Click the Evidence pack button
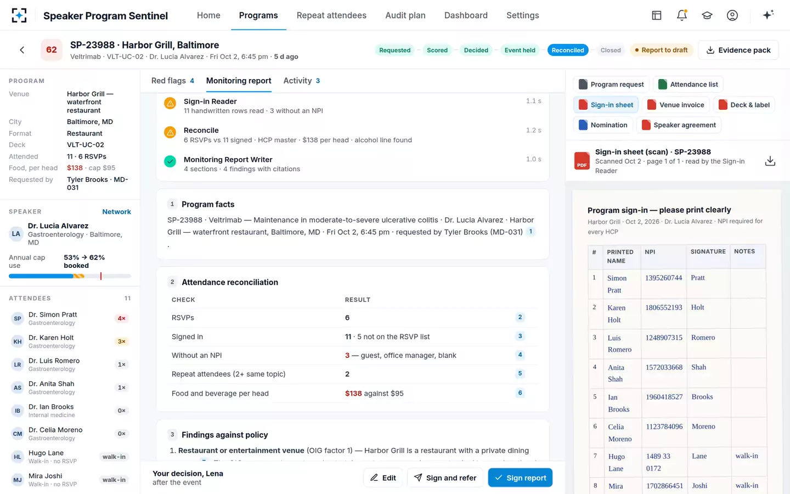This screenshot has width=790, height=494. point(738,50)
